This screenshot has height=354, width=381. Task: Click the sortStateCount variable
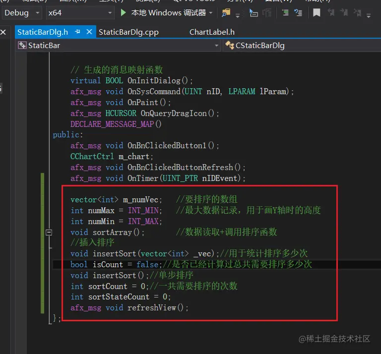point(119,297)
